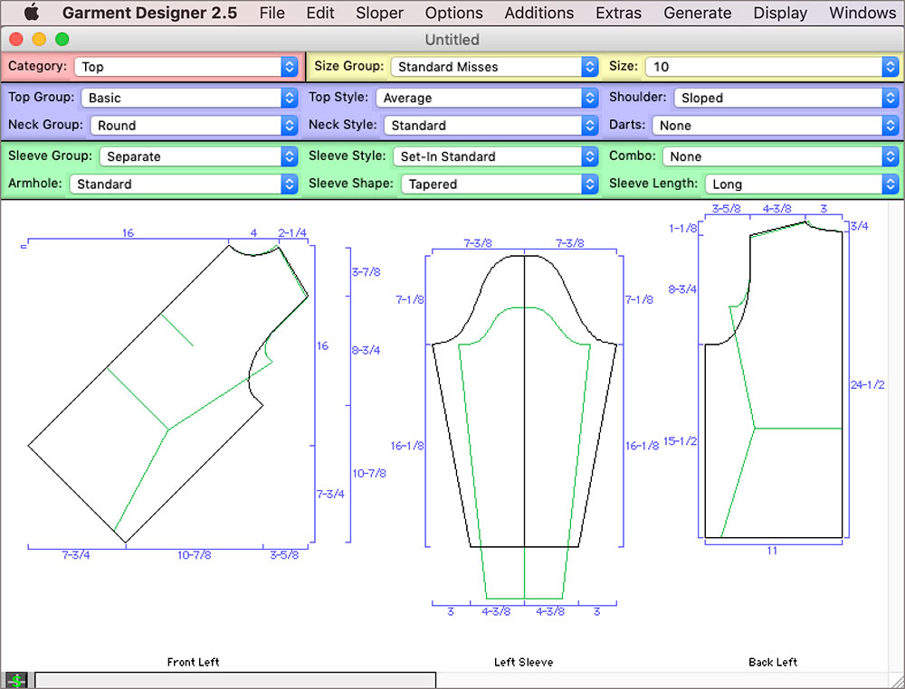Click the '24-1/2' back length measurement
Viewport: 905px width, 689px height.
[x=868, y=384]
